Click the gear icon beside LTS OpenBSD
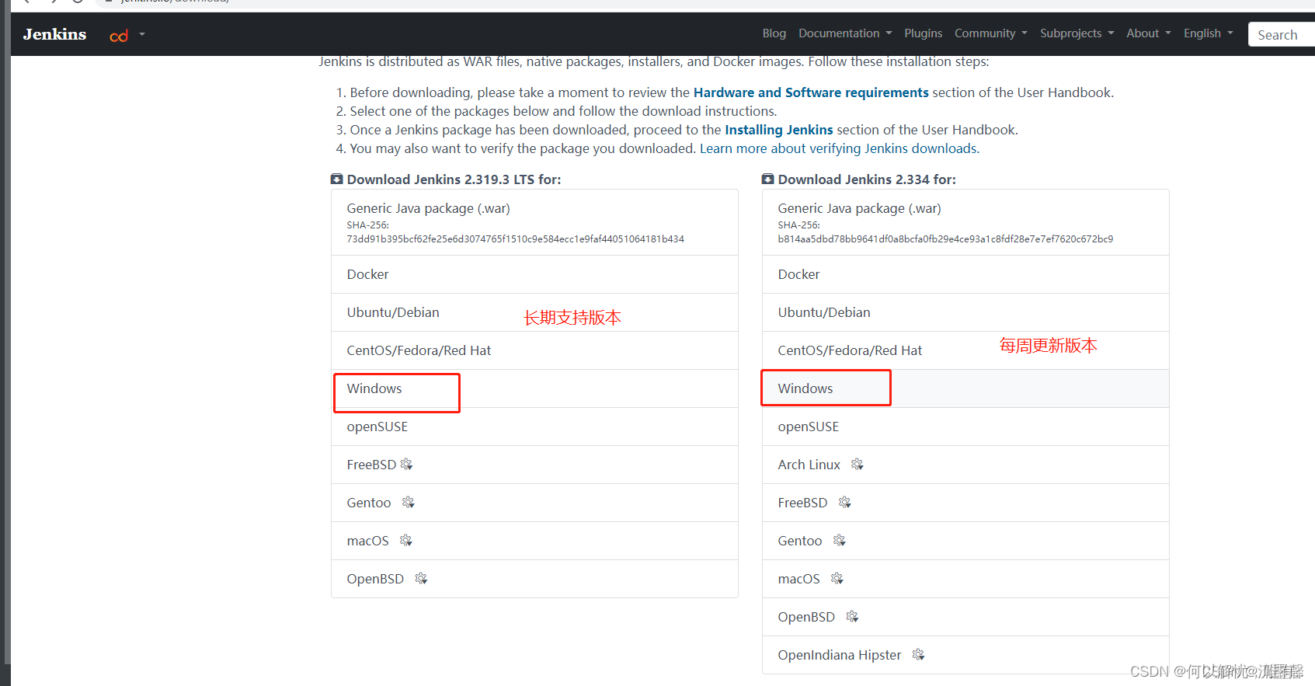The image size is (1315, 686). (421, 579)
